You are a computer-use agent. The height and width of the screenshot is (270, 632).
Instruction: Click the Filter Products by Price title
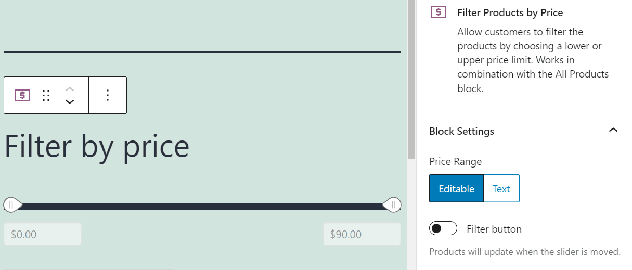pyautogui.click(x=510, y=12)
